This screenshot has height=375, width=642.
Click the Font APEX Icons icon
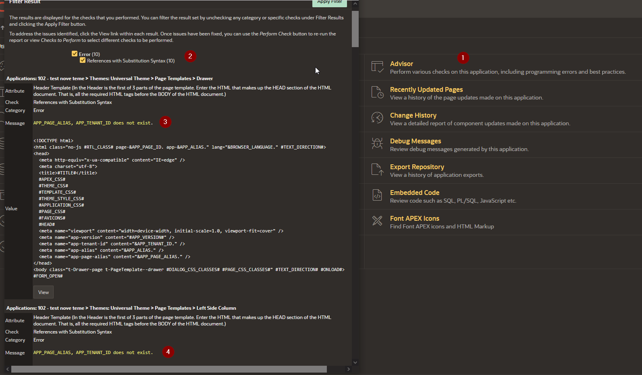(377, 221)
